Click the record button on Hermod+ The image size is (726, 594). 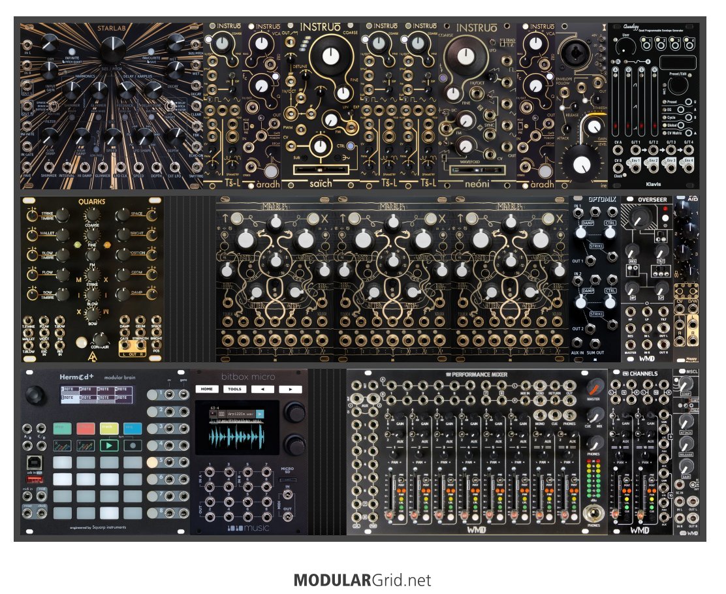click(133, 445)
